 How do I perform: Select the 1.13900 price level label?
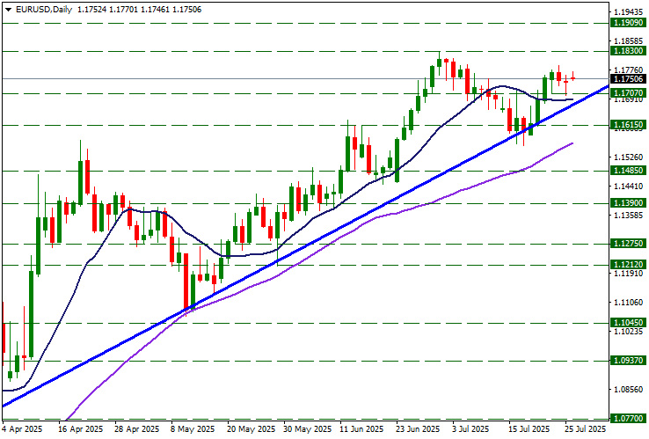628,203
